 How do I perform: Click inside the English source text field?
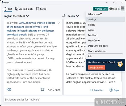tap(33, 52)
